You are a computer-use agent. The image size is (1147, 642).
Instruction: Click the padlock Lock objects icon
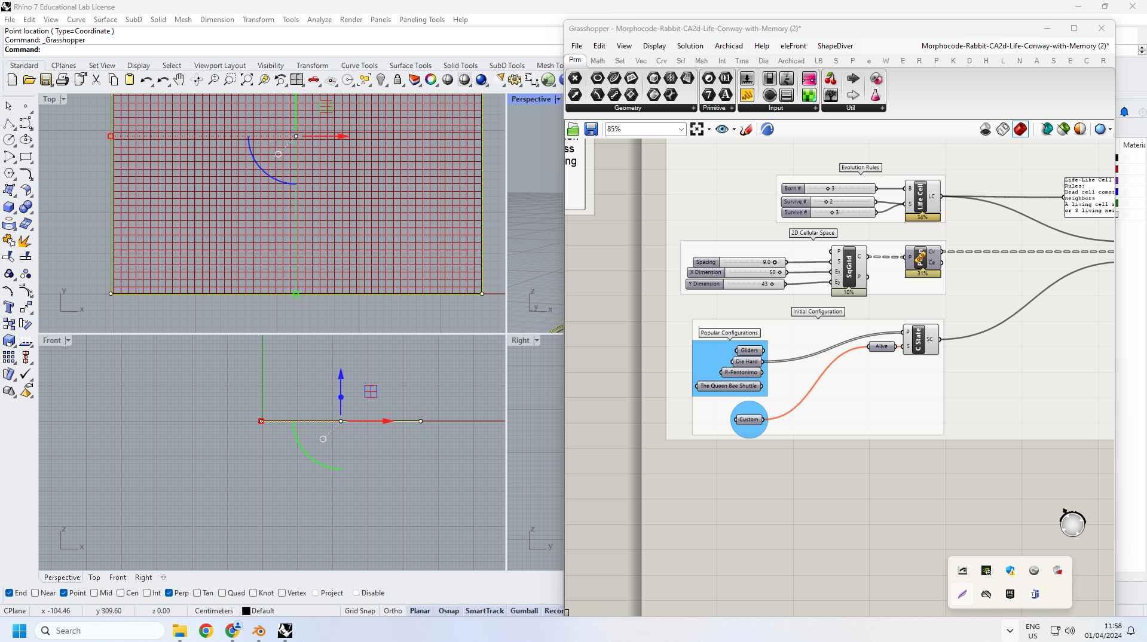tap(397, 79)
